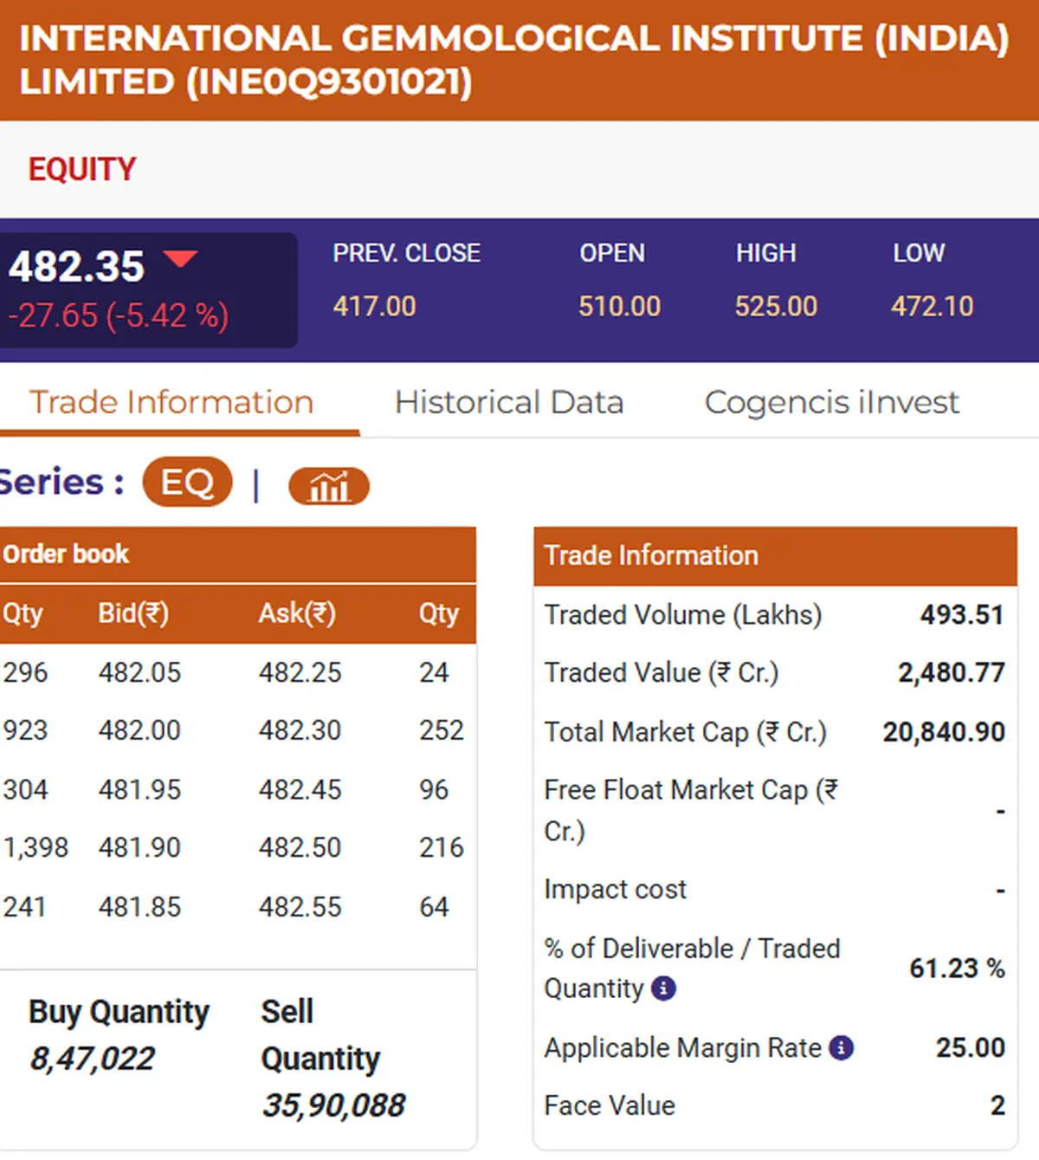Click the OPEN value 510.00

(x=620, y=307)
